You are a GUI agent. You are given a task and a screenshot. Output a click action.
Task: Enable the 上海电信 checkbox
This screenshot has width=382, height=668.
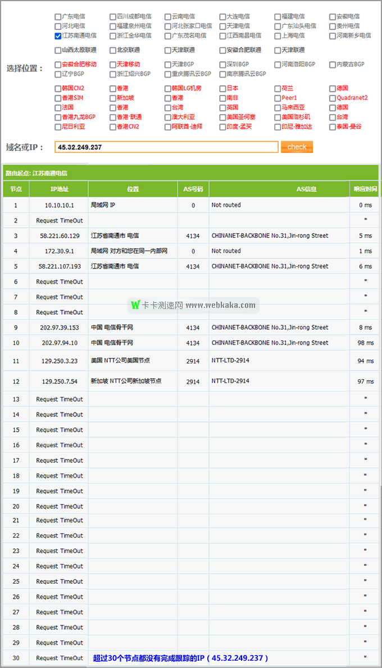point(278,36)
